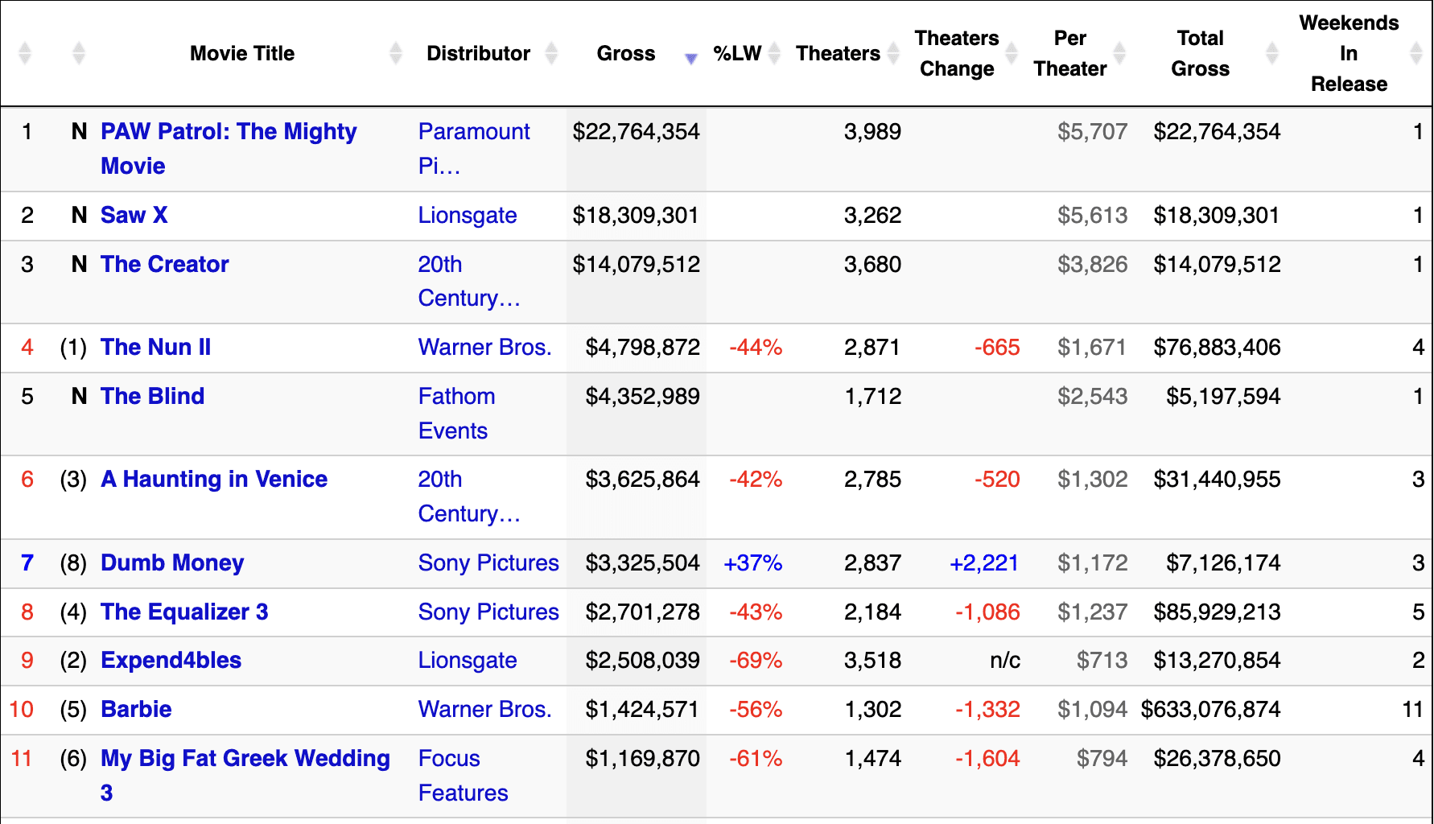The height and width of the screenshot is (824, 1434).
Task: Select Expend4bles per theater $713
Action: pyautogui.click(x=1102, y=660)
